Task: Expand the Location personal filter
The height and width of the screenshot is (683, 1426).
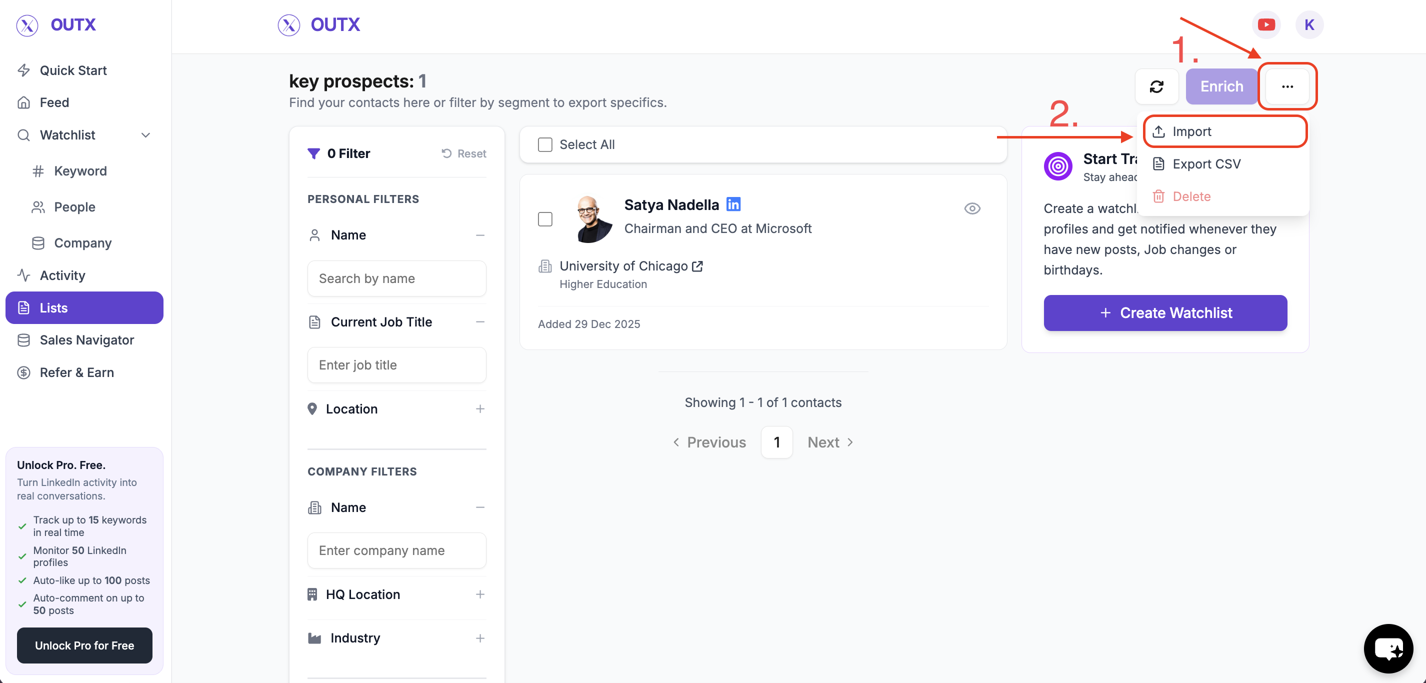Action: 479,409
